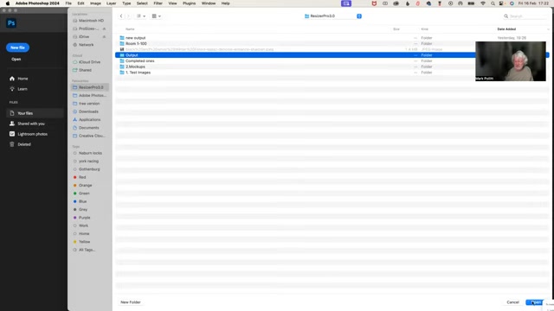Click the Photoshop Ps logo icon
The width and height of the screenshot is (554, 311).
(x=11, y=23)
